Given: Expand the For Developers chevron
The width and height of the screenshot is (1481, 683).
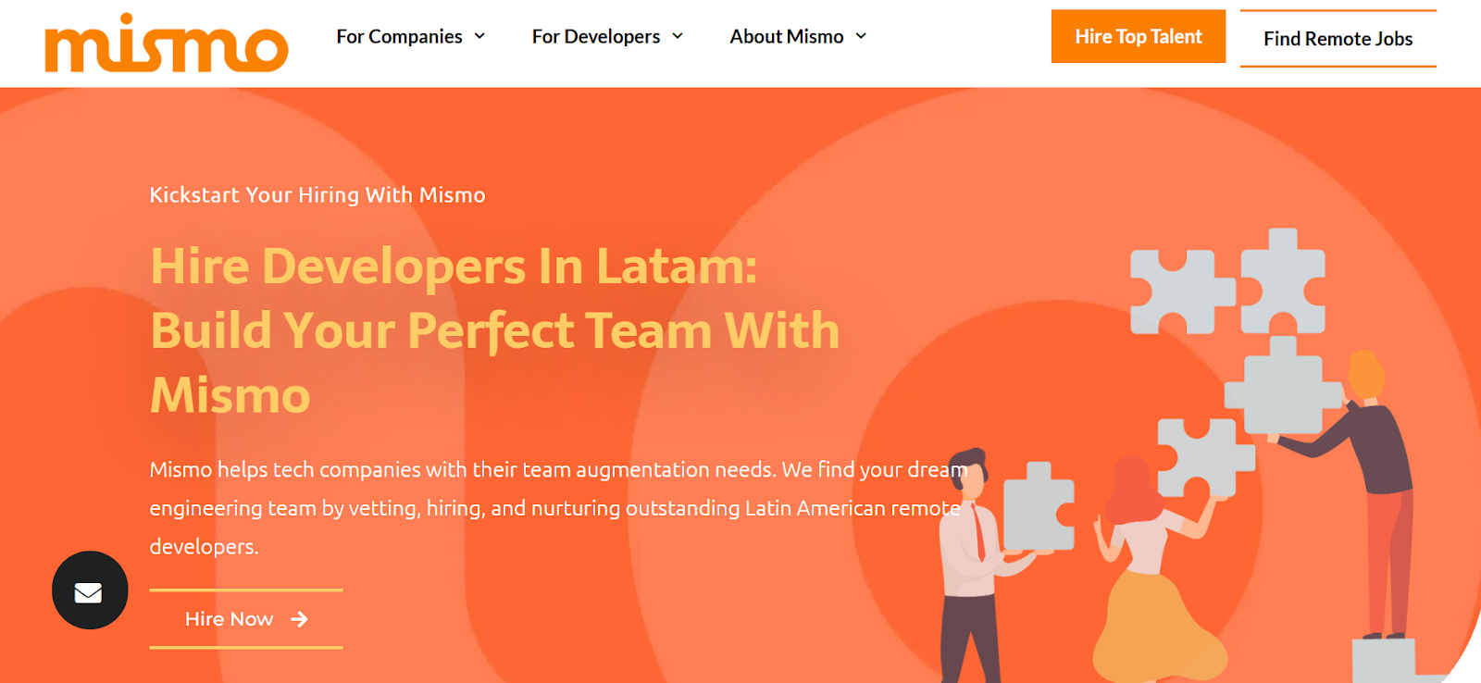Looking at the screenshot, I should point(678,36).
